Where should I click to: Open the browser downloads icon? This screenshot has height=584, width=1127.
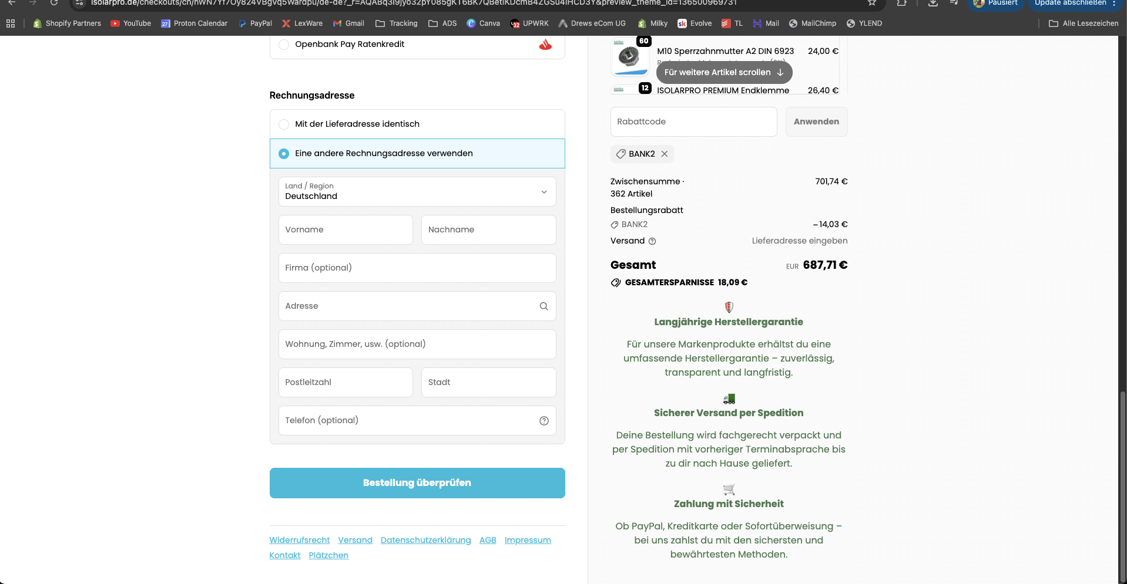pos(932,4)
